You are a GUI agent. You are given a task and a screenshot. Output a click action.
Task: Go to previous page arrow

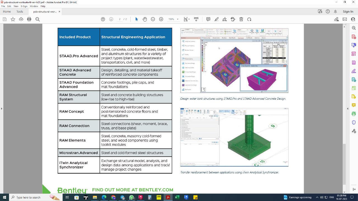click(x=103, y=19)
